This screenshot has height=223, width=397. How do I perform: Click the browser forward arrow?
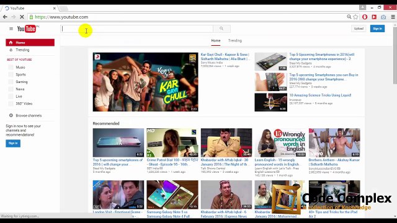pyautogui.click(x=14, y=17)
